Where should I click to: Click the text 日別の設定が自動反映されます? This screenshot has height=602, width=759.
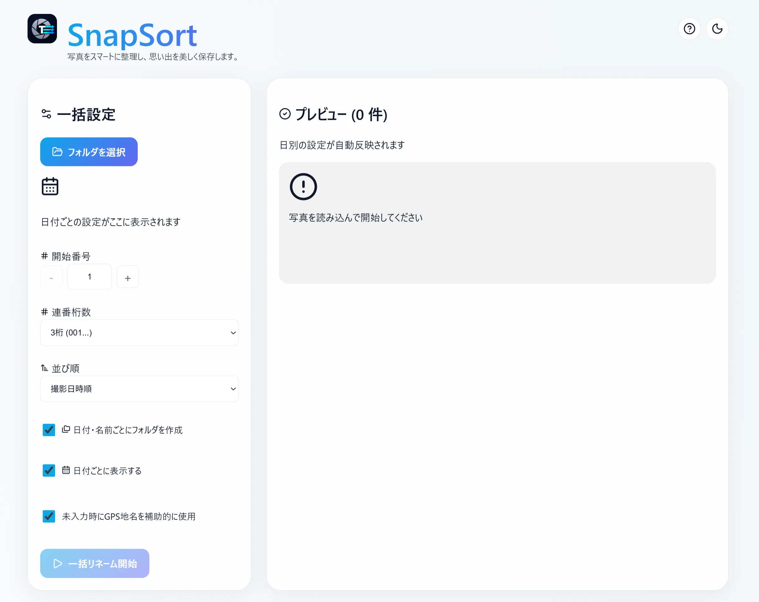[x=342, y=145]
